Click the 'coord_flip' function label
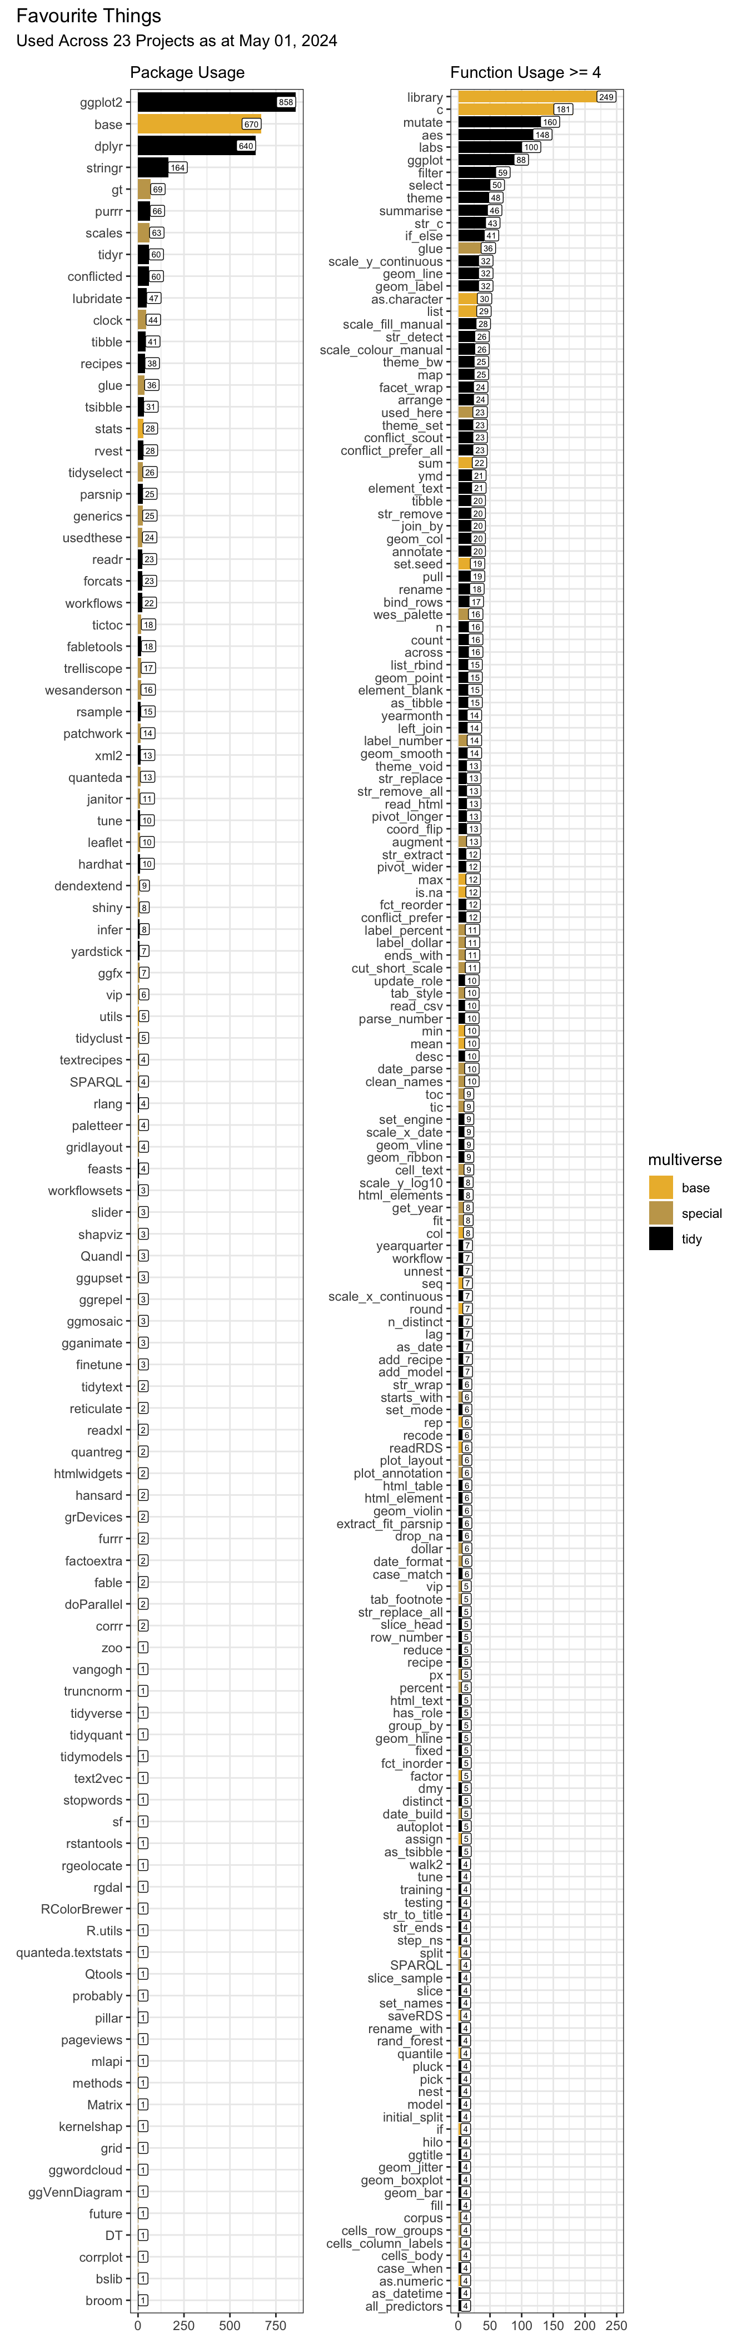This screenshot has width=747, height=2349. tap(415, 829)
